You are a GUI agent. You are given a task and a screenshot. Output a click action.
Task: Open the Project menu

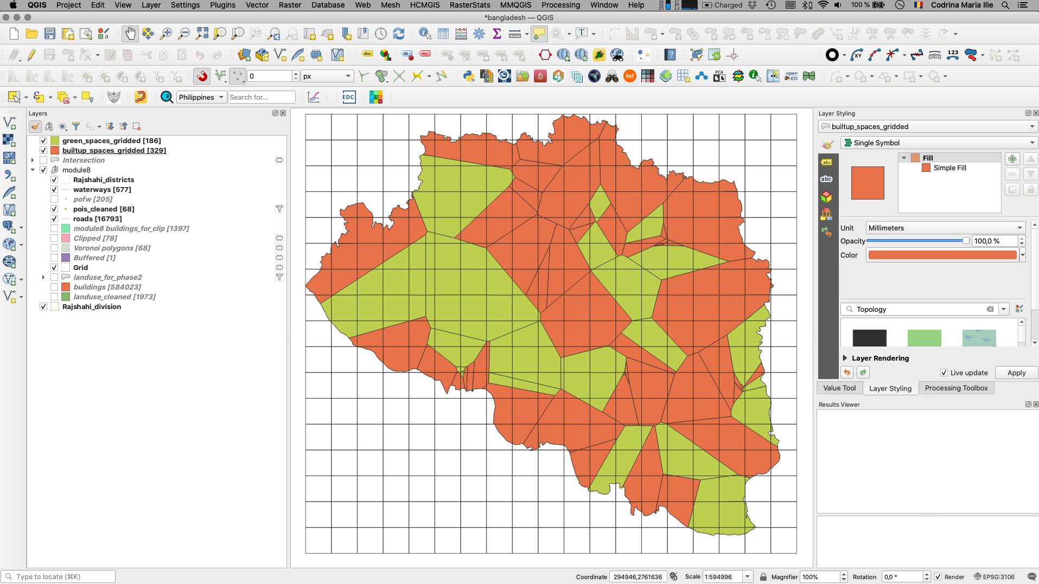pos(68,5)
